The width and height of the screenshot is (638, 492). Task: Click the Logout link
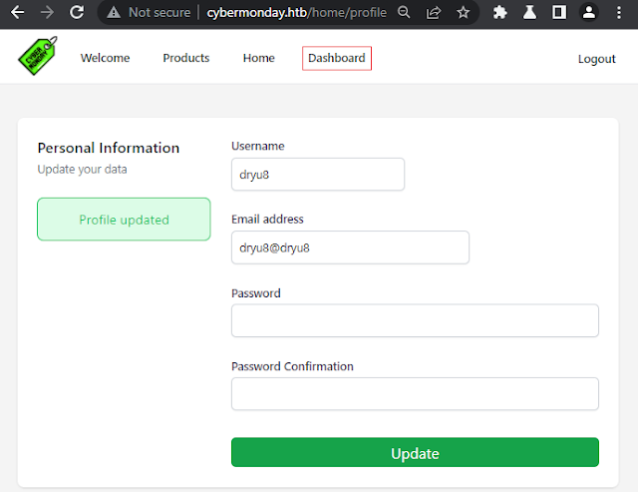pos(596,59)
